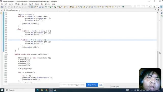163x92 pixels.
Task: Click the Coverage launch icon
Action: 55,7
